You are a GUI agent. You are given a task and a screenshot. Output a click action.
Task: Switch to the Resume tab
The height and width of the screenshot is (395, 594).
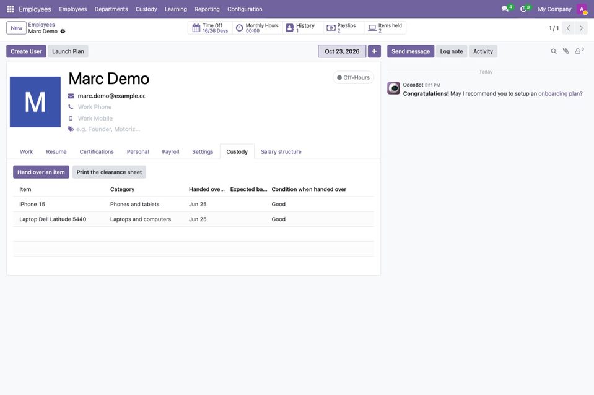pos(56,152)
